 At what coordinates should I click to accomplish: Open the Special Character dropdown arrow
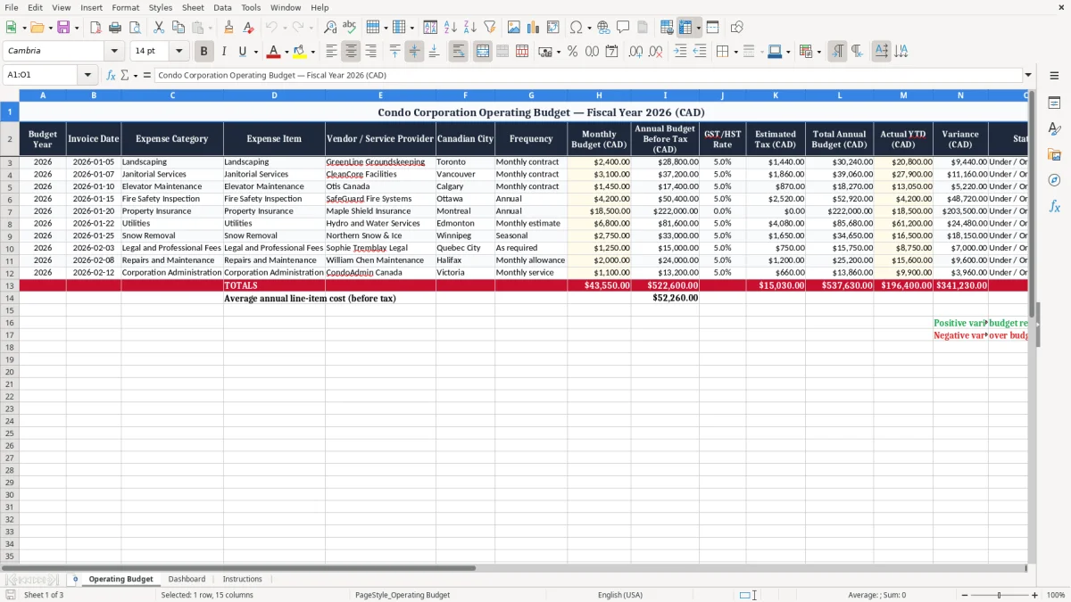coord(589,28)
